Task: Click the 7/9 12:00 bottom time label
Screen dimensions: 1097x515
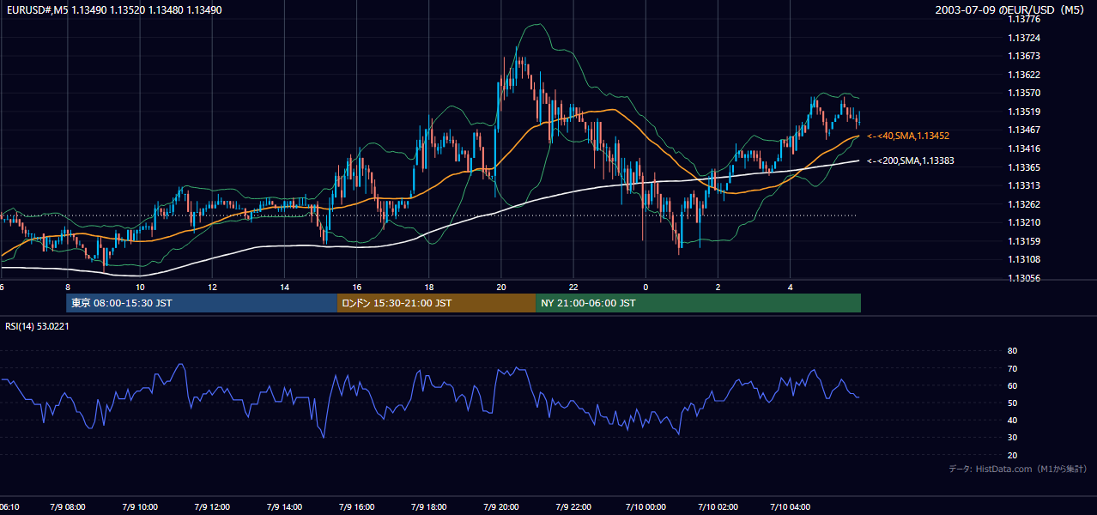Action: (x=212, y=506)
